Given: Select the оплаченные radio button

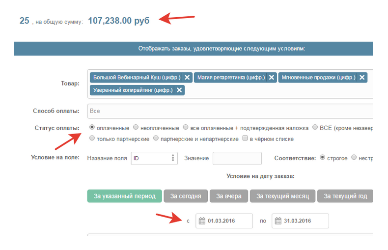Looking at the screenshot, I should click(92, 127).
